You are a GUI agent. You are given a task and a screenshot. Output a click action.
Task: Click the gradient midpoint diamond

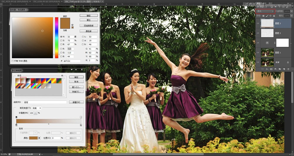coord(49,124)
